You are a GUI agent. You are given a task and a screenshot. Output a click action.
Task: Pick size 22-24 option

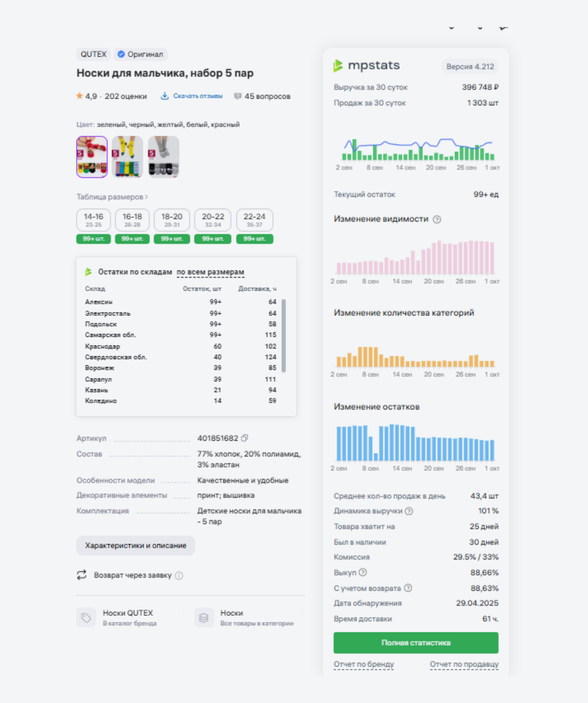[254, 220]
